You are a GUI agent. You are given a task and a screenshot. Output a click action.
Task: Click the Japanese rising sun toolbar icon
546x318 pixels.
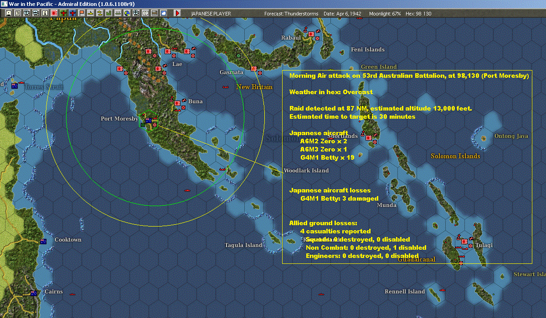pos(54,13)
